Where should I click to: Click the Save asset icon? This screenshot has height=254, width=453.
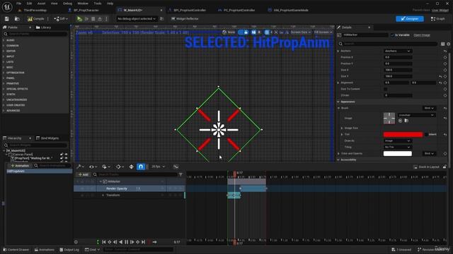pos(6,19)
